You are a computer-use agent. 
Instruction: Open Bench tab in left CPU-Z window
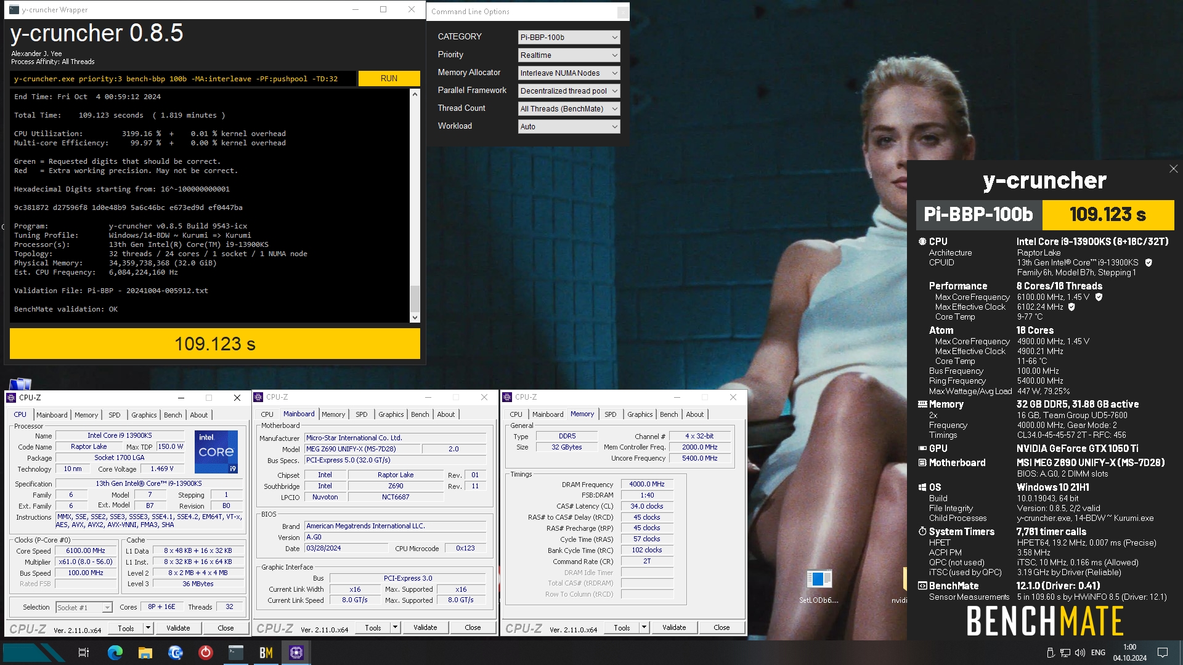pos(173,415)
